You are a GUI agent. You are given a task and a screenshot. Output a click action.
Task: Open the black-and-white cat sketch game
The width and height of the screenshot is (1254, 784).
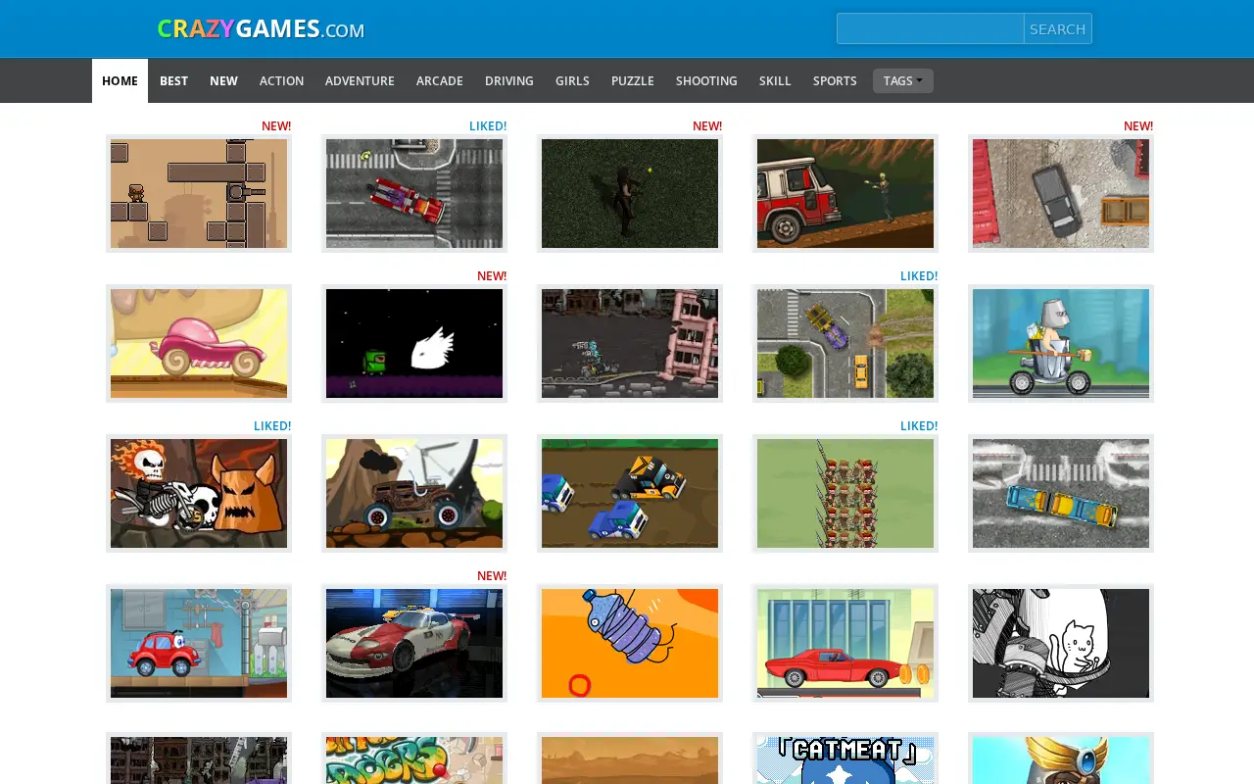[1061, 643]
